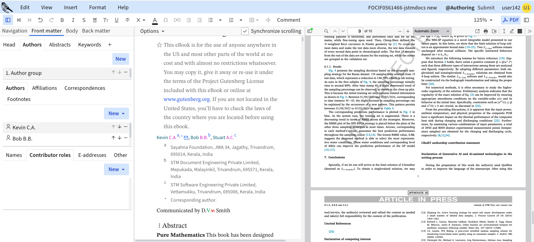
Task: Print the PDF using the printer icon
Action: (486, 31)
